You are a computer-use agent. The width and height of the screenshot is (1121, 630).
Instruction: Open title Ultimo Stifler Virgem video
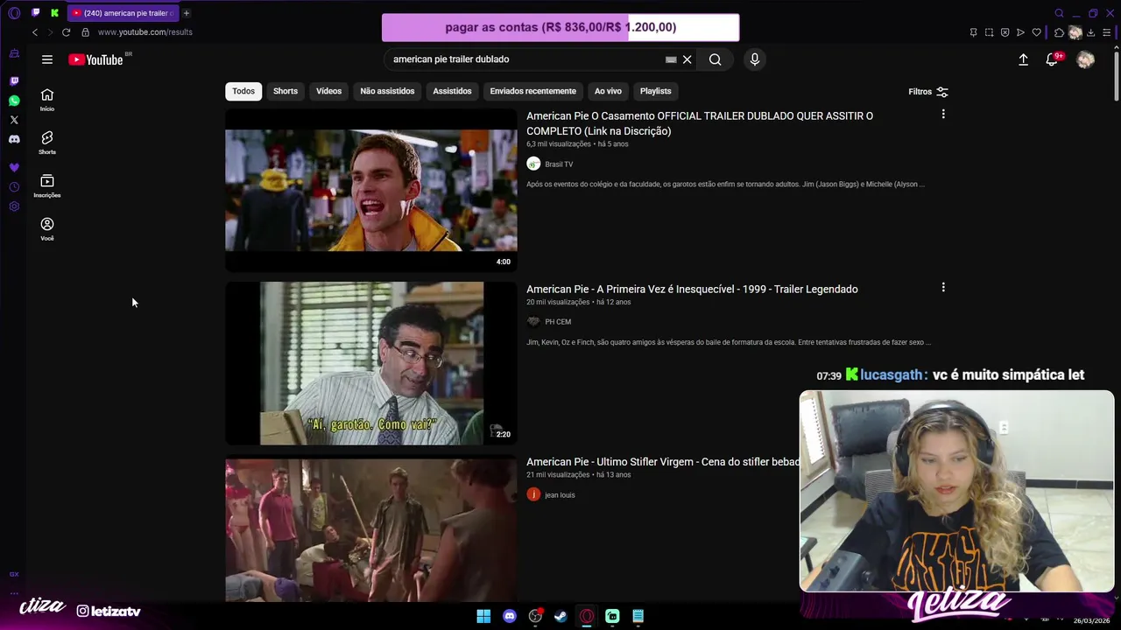(663, 462)
